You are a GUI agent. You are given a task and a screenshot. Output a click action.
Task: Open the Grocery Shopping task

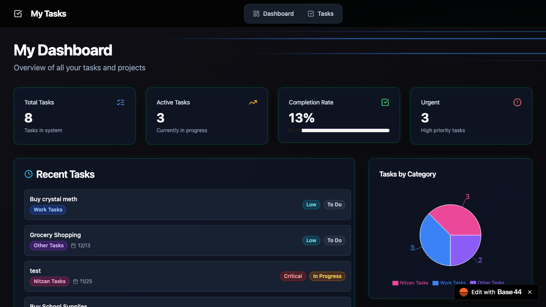[188, 240]
